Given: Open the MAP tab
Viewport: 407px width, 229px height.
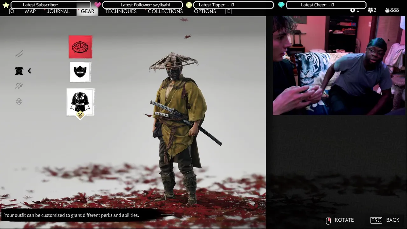Looking at the screenshot, I should click(31, 11).
